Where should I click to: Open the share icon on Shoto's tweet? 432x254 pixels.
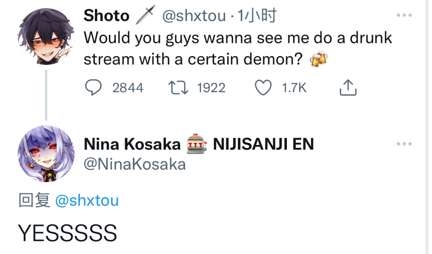[x=348, y=88]
